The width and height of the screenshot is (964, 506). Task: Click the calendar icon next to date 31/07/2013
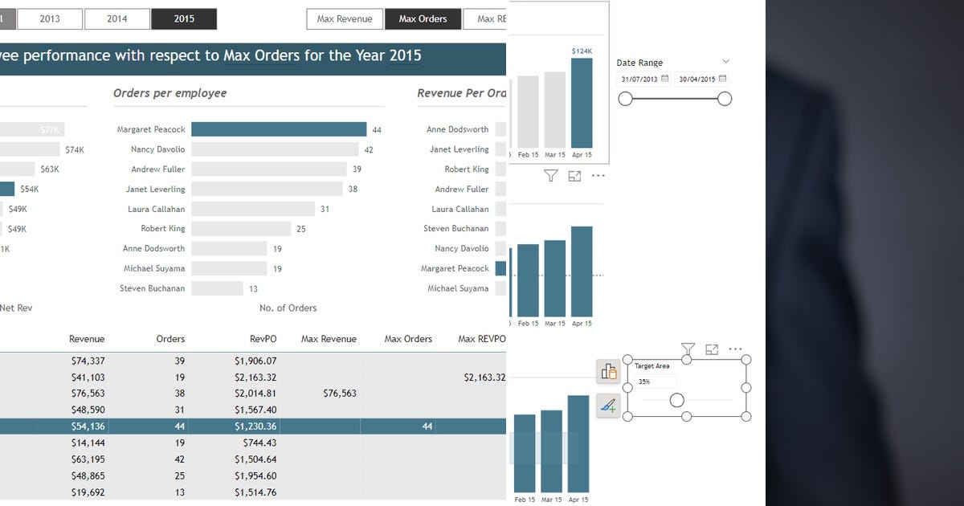click(664, 79)
